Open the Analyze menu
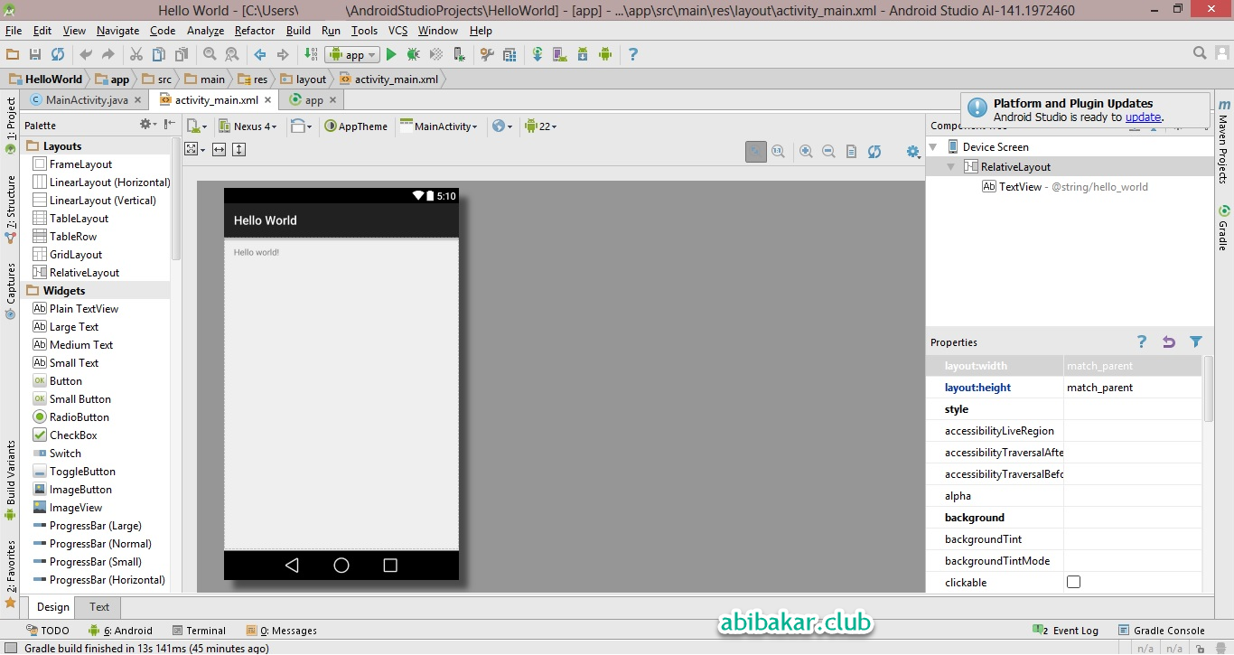The image size is (1234, 655). (x=205, y=31)
